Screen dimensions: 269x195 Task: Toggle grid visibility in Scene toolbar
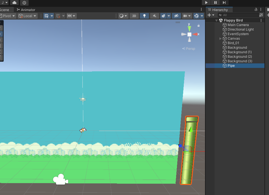[x=46, y=16]
